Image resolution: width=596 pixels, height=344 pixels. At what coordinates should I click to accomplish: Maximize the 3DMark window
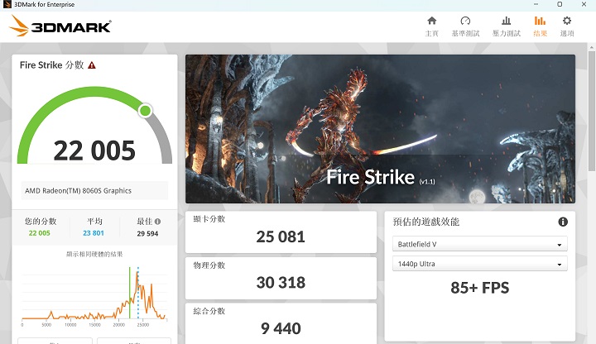pos(560,4)
